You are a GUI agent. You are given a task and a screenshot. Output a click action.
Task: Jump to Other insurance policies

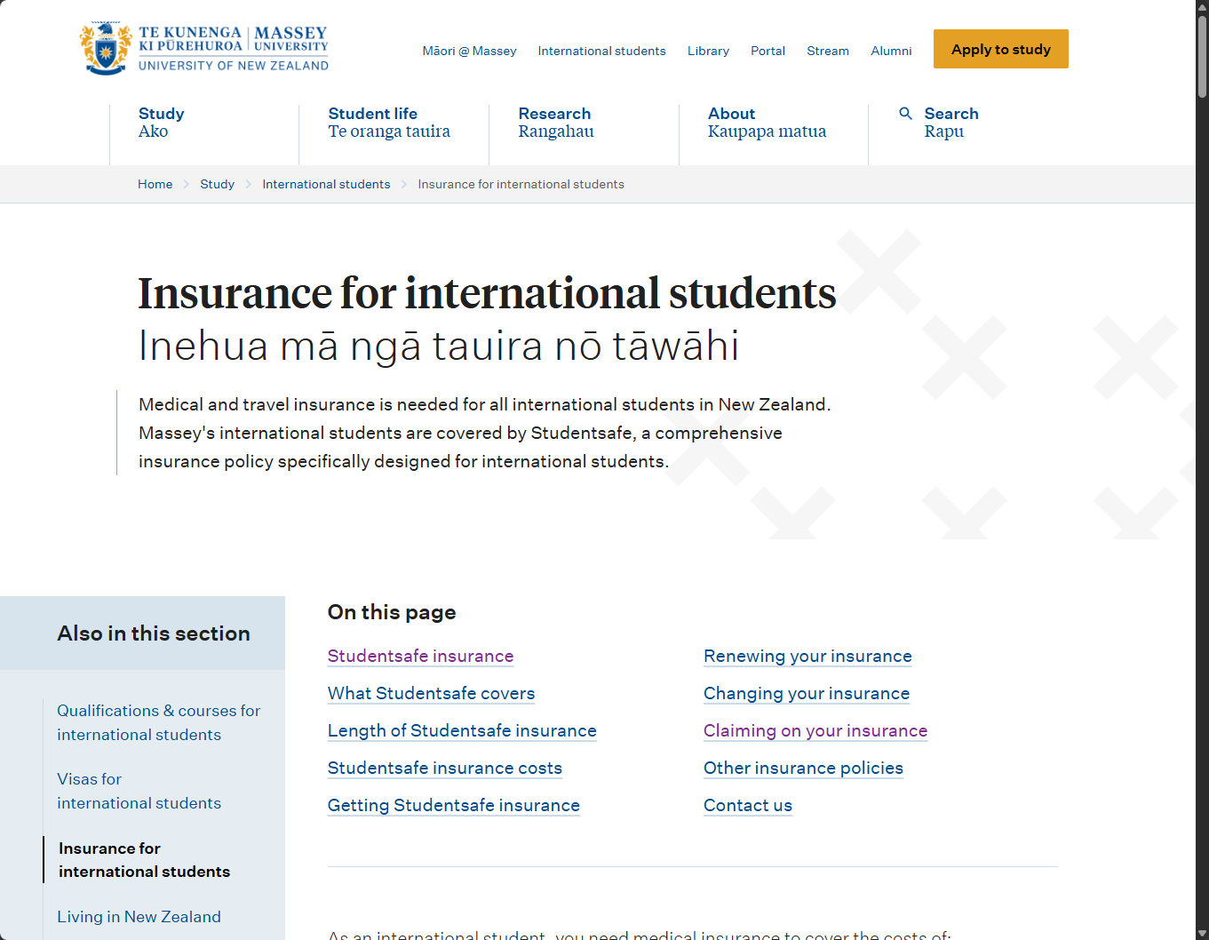tap(803, 768)
